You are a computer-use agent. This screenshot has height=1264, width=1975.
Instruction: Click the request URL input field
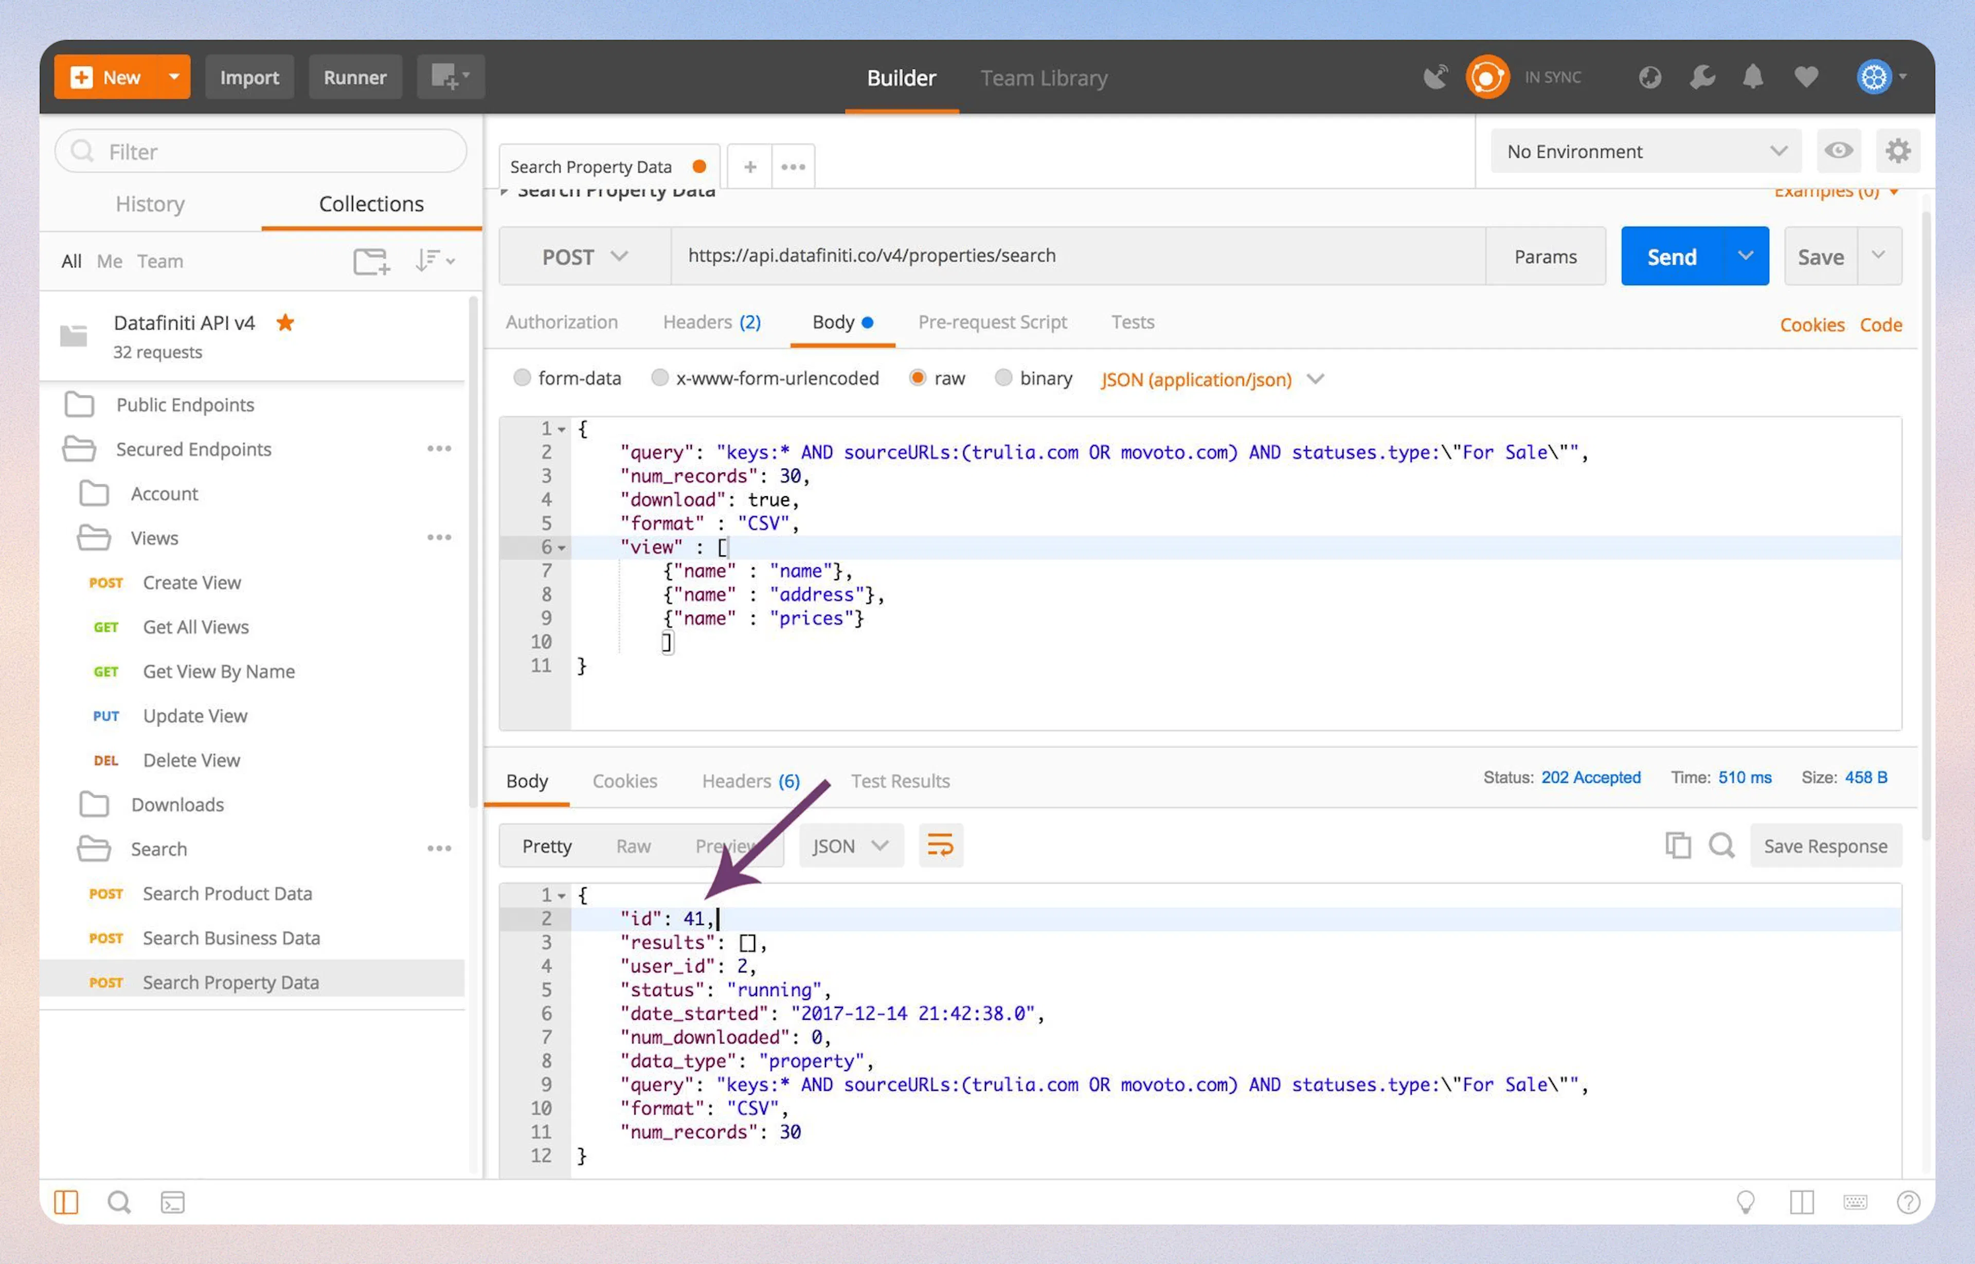(x=1075, y=256)
